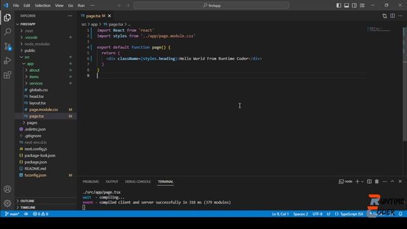Open terminal panel more actions ellipsis
407x229 pixels.
385,181
